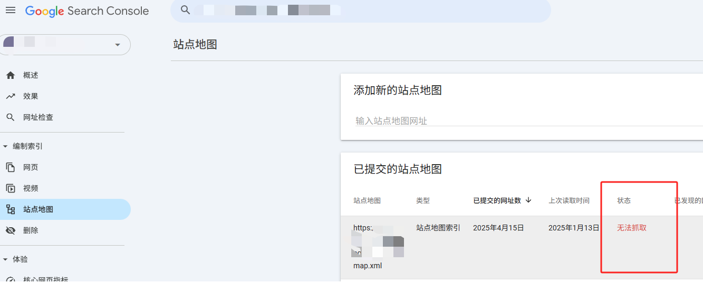The height and width of the screenshot is (283, 703).
Task: Open the submitted map.xml sitemap row
Action: click(368, 266)
